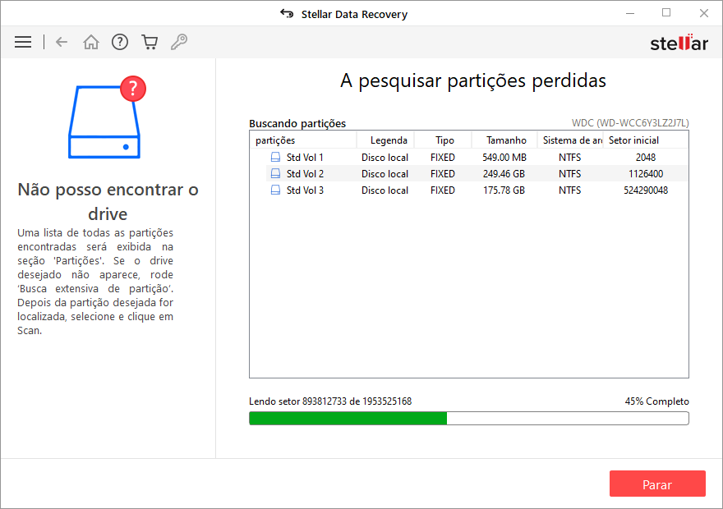
Task: Go back with the arrow icon
Action: 62,43
